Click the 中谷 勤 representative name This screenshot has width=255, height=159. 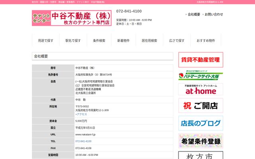point(80,100)
